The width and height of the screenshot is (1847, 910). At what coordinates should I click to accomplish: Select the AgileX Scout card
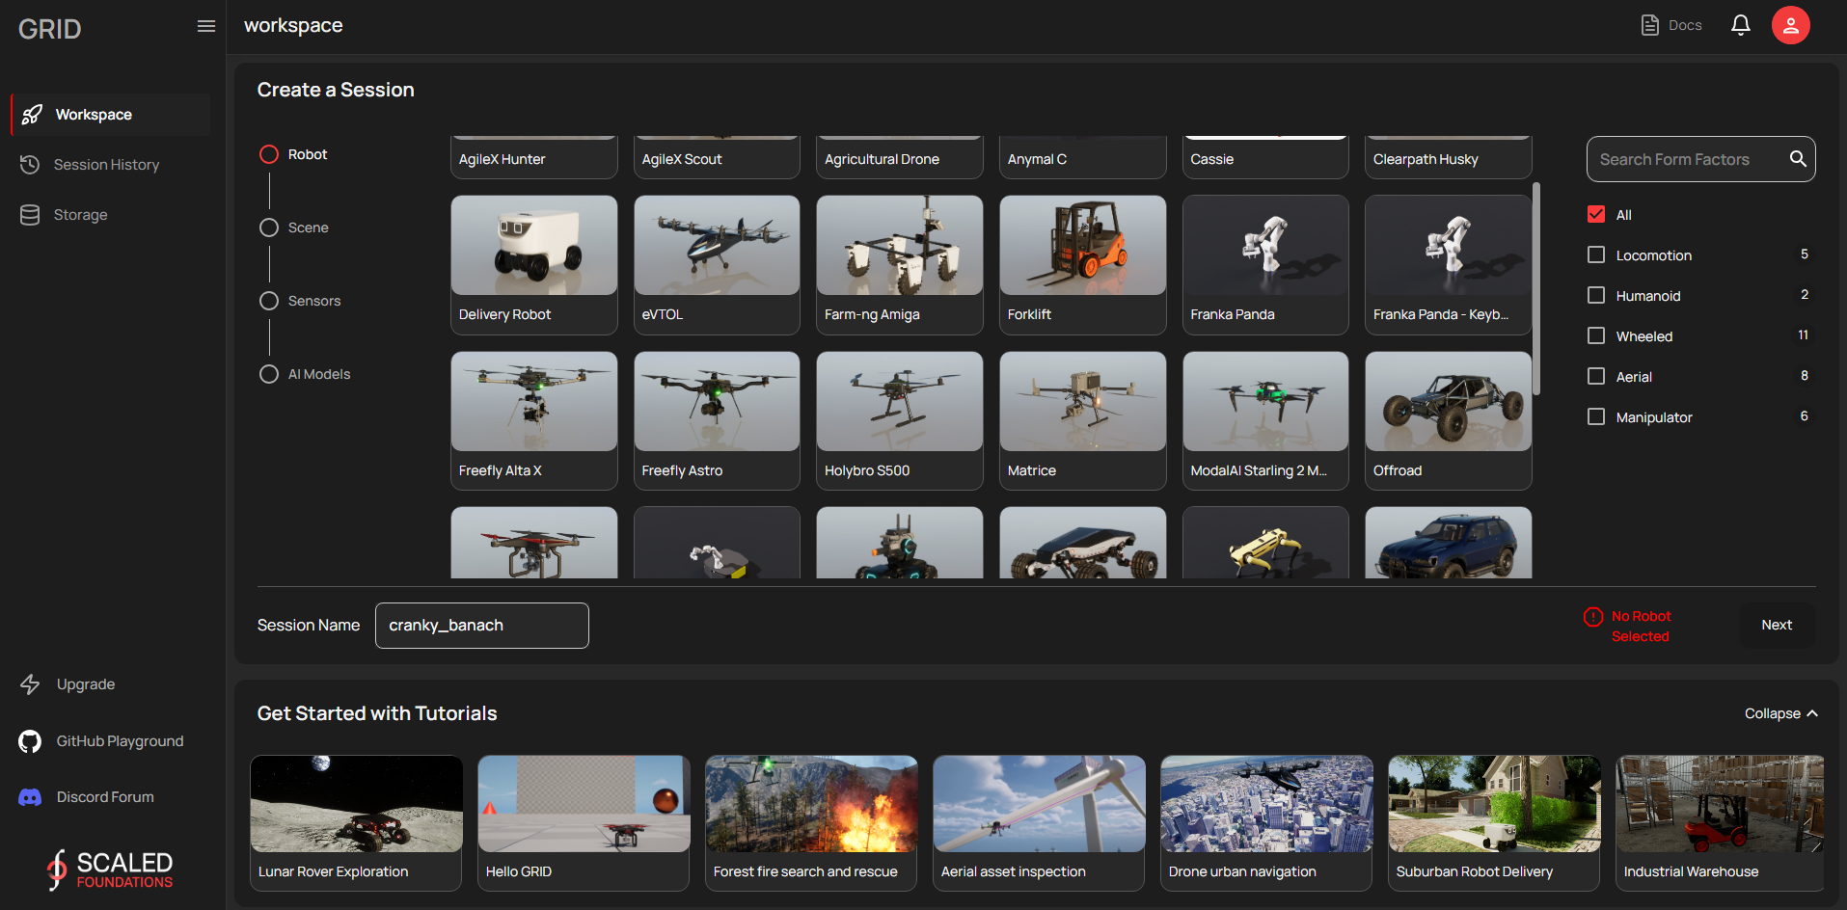pyautogui.click(x=717, y=158)
